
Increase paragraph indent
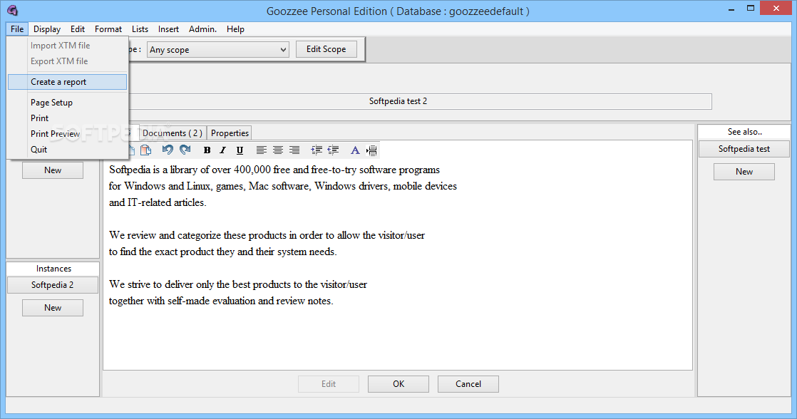pos(317,150)
